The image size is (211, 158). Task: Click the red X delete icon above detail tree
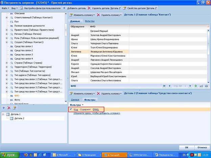(x=9, y=108)
